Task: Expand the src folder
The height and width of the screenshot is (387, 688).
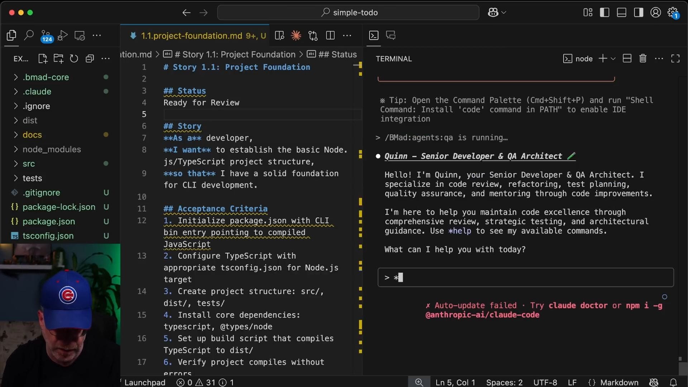Action: point(29,163)
